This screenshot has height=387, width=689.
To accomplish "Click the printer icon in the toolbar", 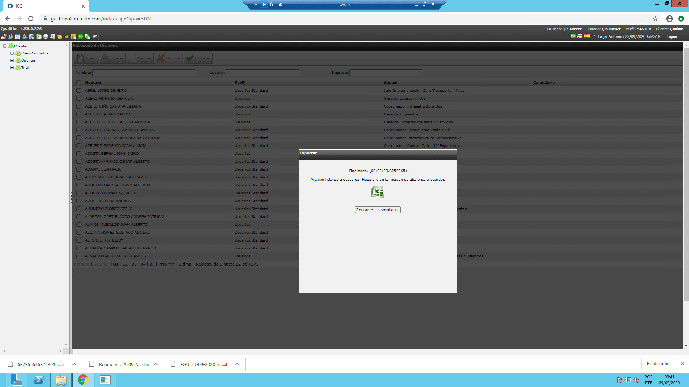I will pos(46,37).
